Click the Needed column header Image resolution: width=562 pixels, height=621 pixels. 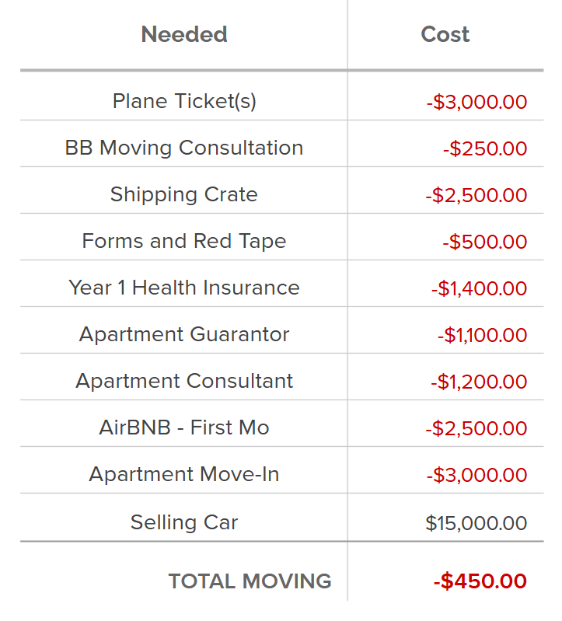184,34
